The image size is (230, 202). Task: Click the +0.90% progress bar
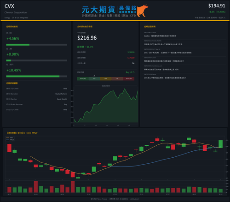click(37, 60)
